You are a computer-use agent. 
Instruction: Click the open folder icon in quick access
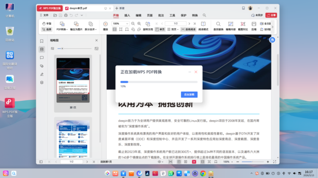point(55,15)
